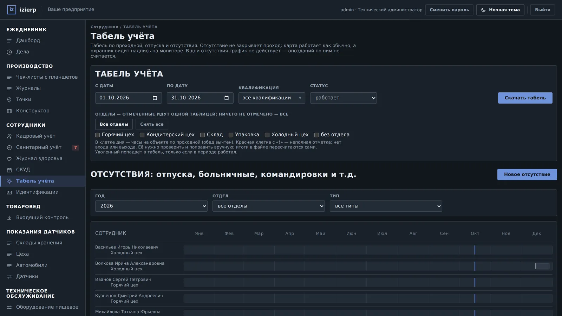Viewport: 562px width, 316px height.
Task: Go to Журналы in sidebar
Action: [x=43, y=88]
